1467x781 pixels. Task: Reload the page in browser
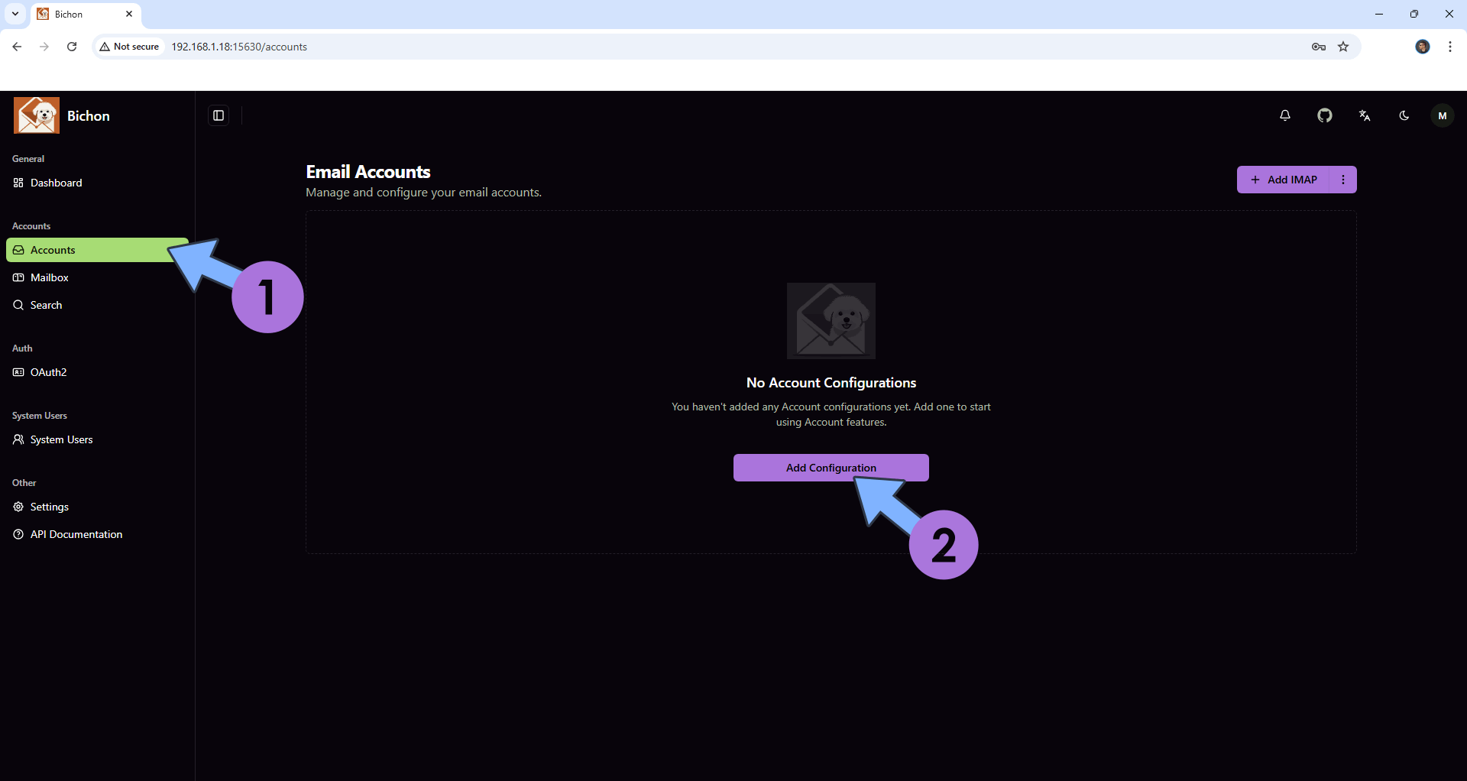pos(72,47)
